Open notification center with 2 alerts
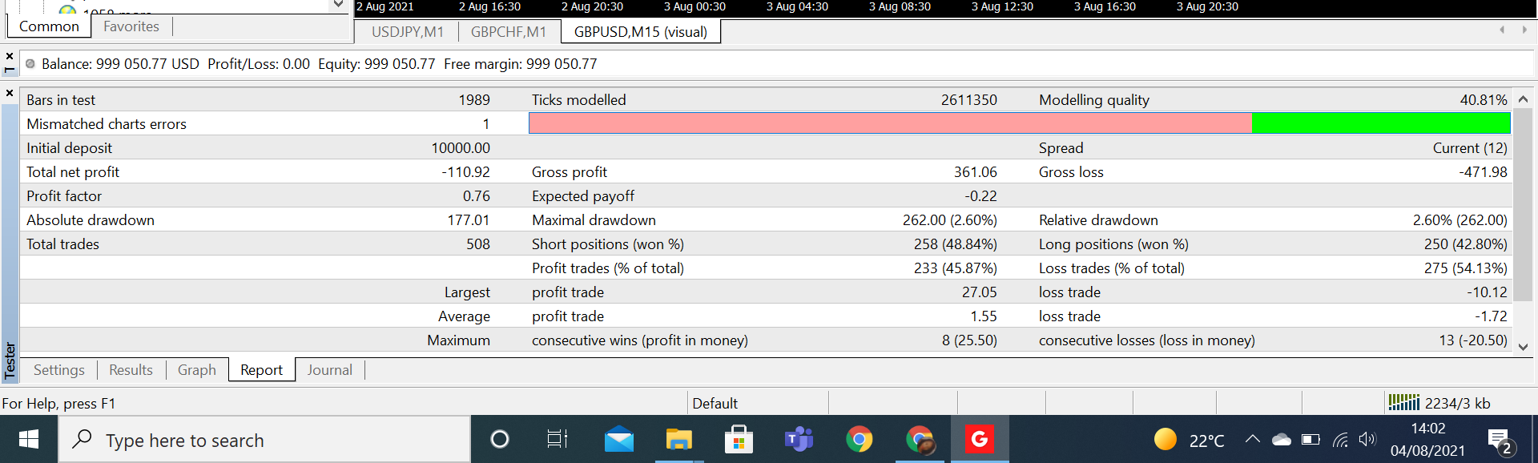 click(1500, 441)
